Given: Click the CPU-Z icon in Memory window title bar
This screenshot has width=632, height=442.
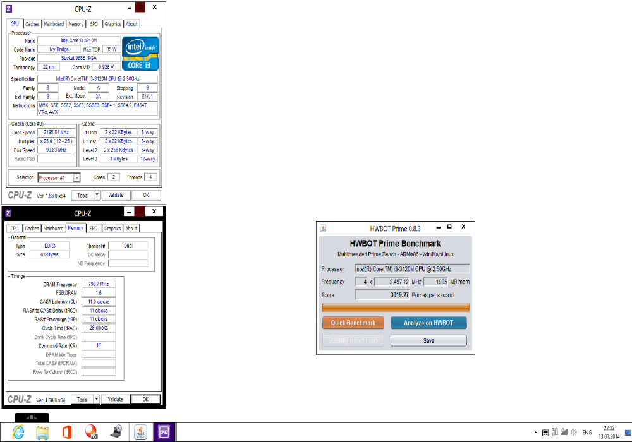Looking at the screenshot, I should (x=8, y=213).
